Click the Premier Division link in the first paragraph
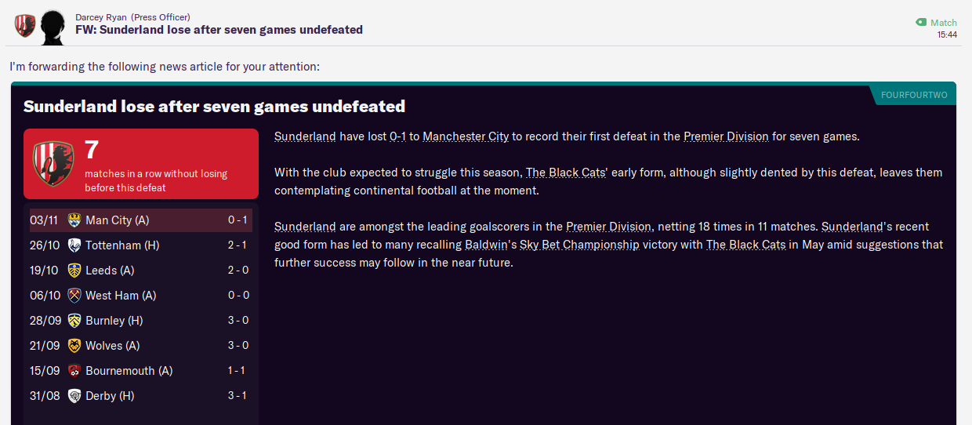This screenshot has height=425, width=972. coord(726,136)
